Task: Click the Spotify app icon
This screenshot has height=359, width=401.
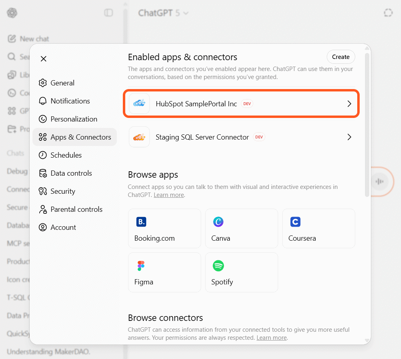Action: (218, 266)
